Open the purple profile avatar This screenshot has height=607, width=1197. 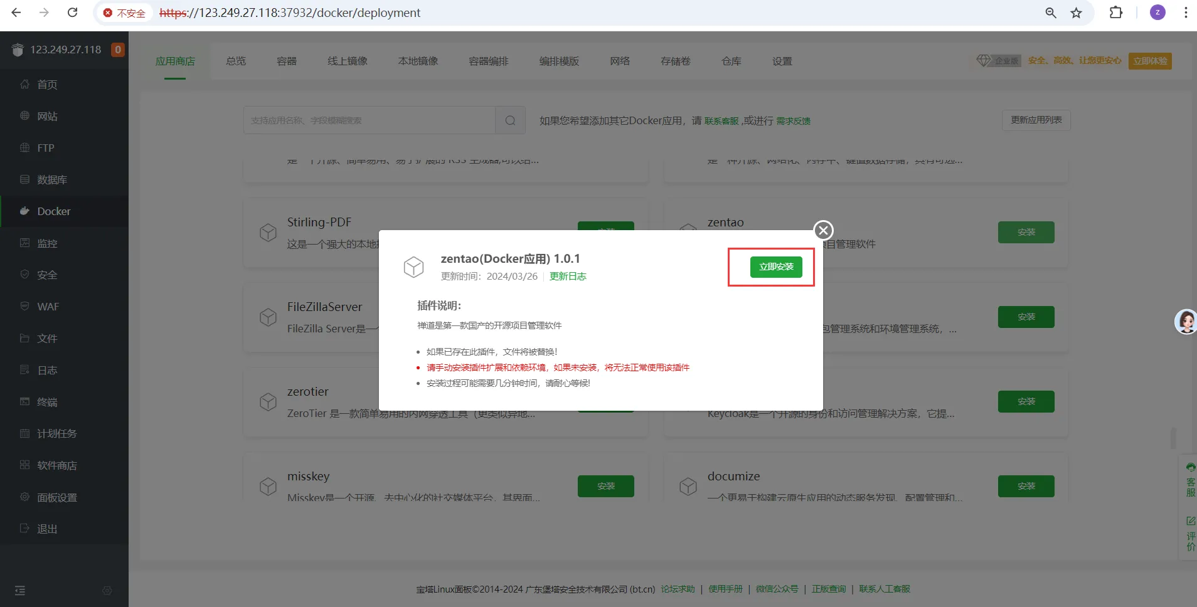tap(1157, 13)
